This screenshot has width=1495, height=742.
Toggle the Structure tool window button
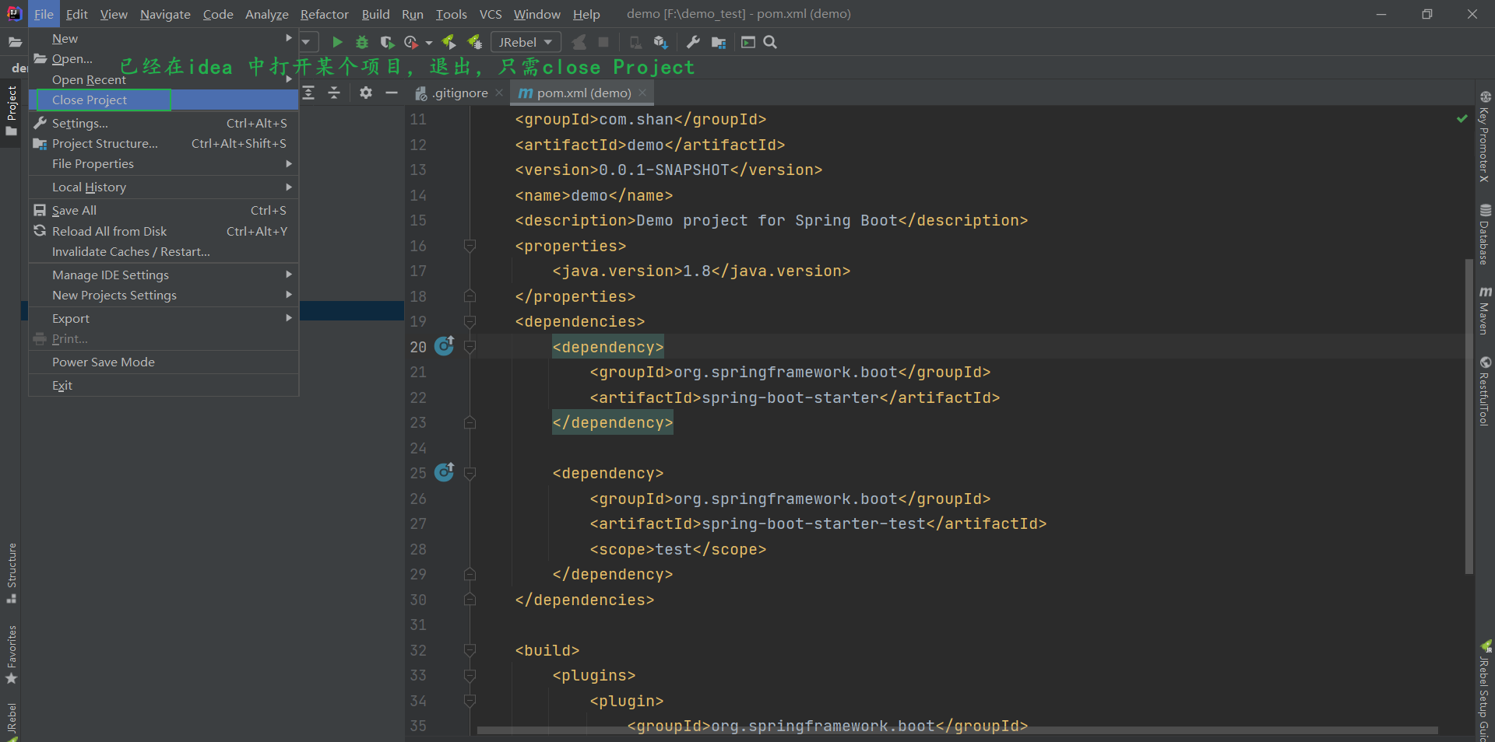[x=11, y=572]
